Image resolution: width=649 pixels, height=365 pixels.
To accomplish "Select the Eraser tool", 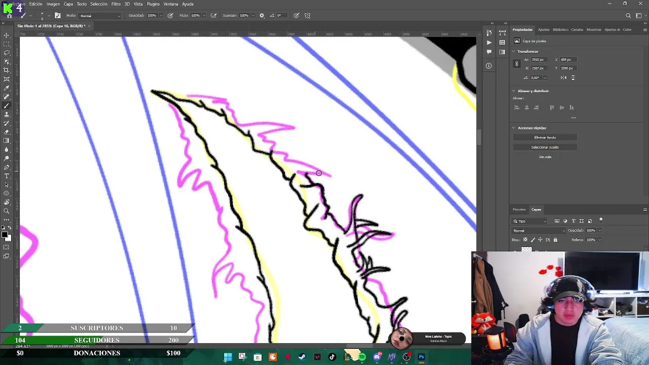I will 7,132.
